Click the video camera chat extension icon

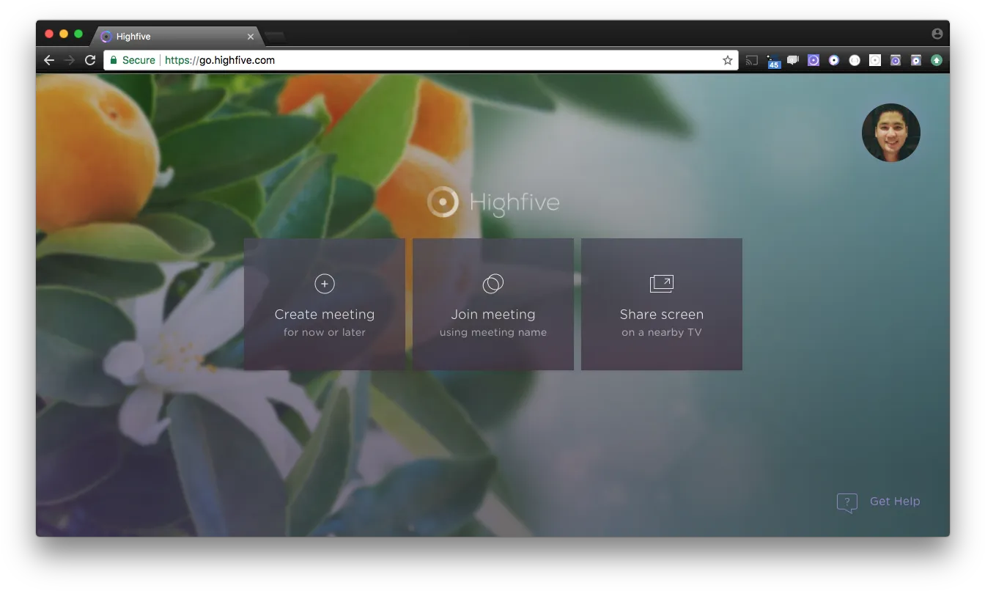[793, 60]
